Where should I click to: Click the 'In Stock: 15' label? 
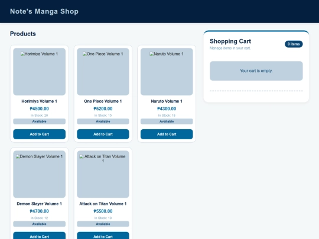[x=103, y=116]
